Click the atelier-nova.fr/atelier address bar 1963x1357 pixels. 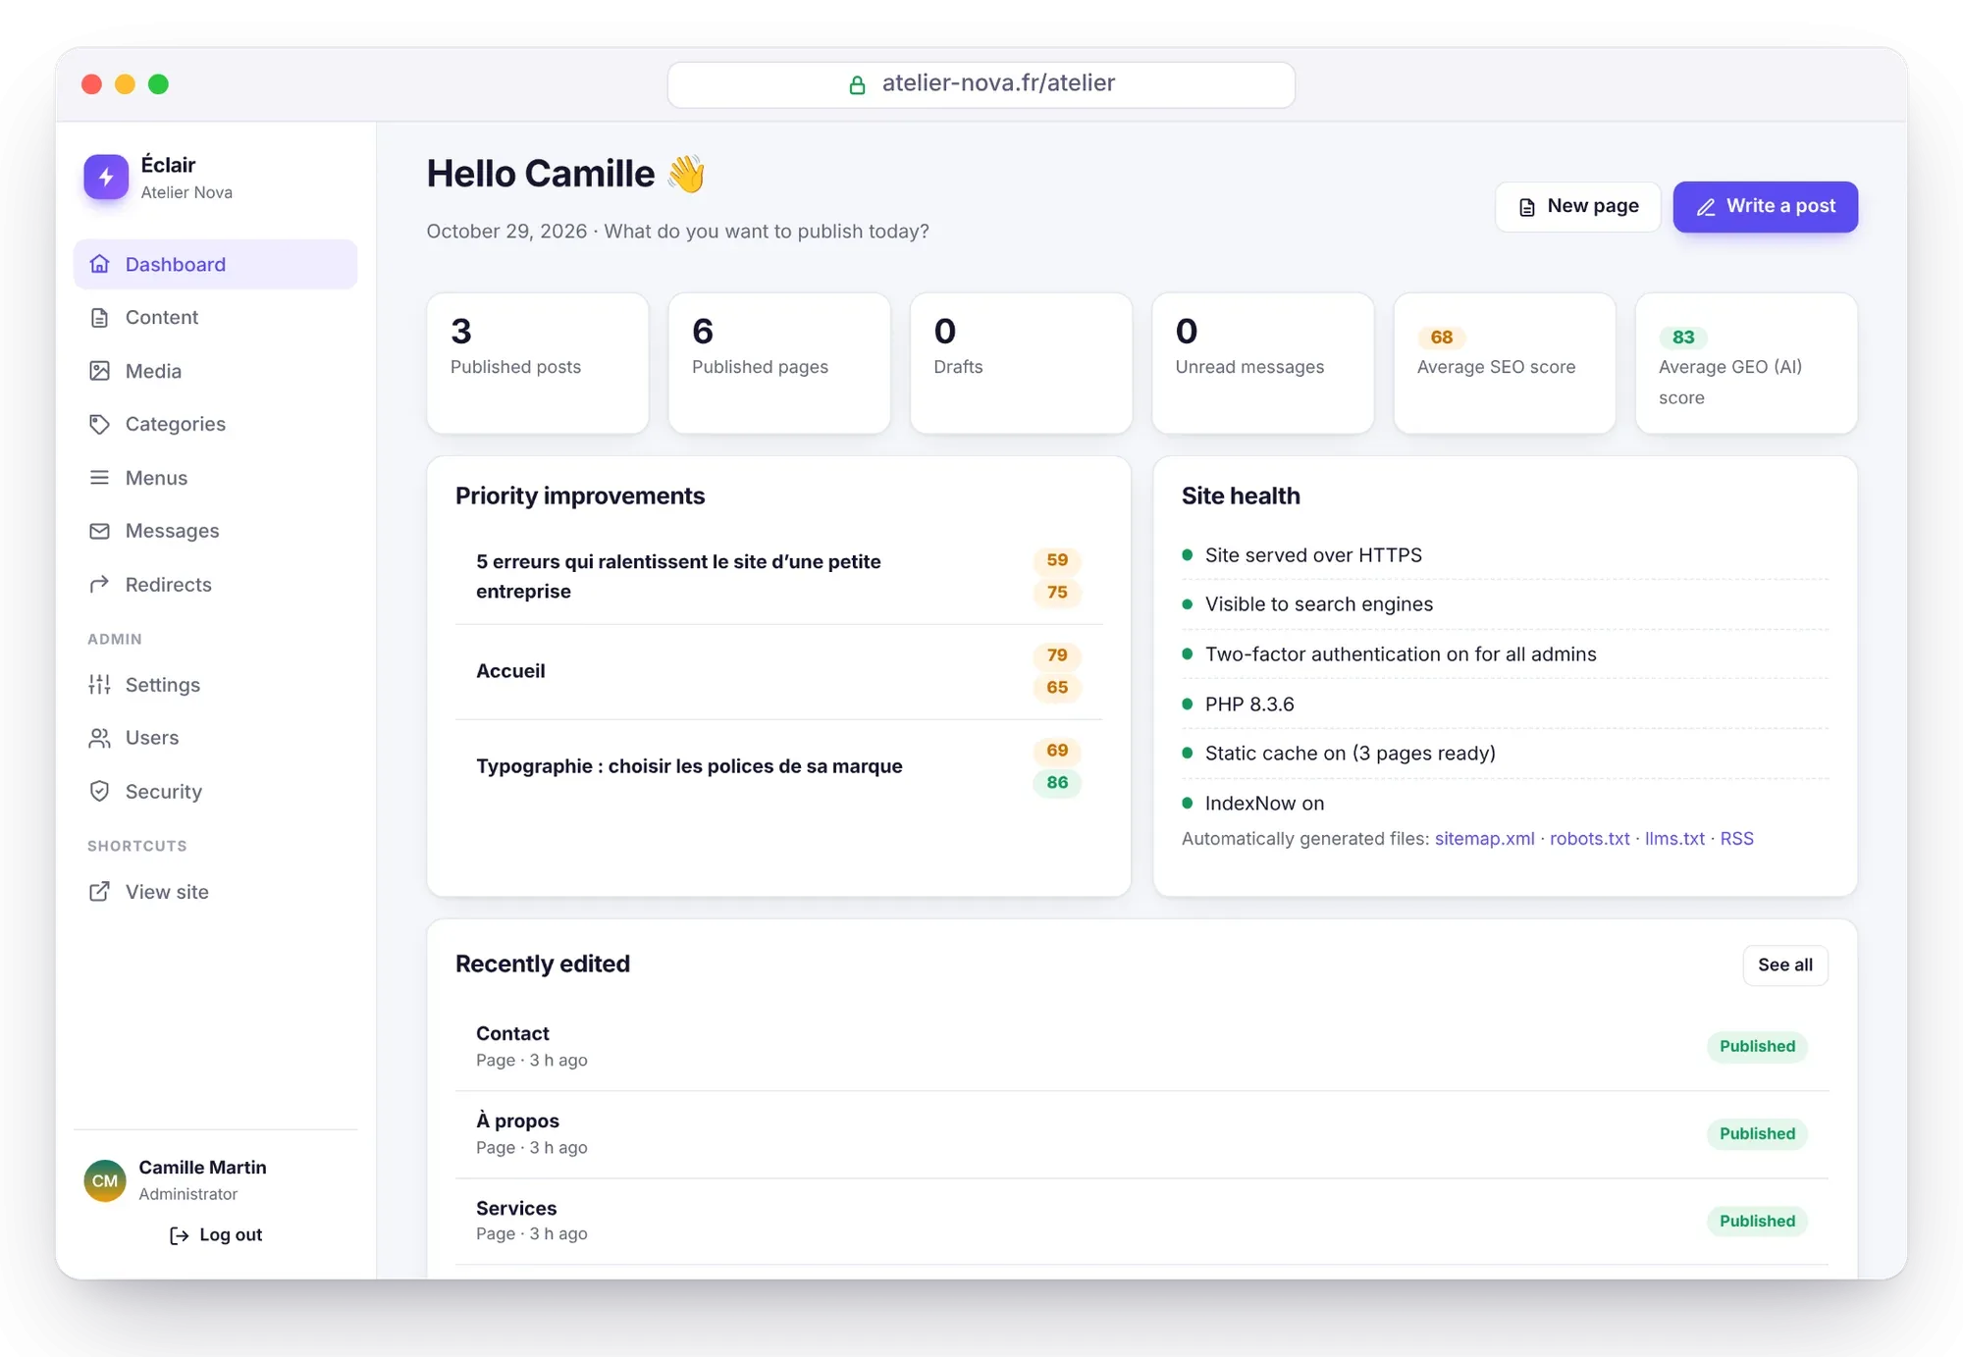(981, 85)
